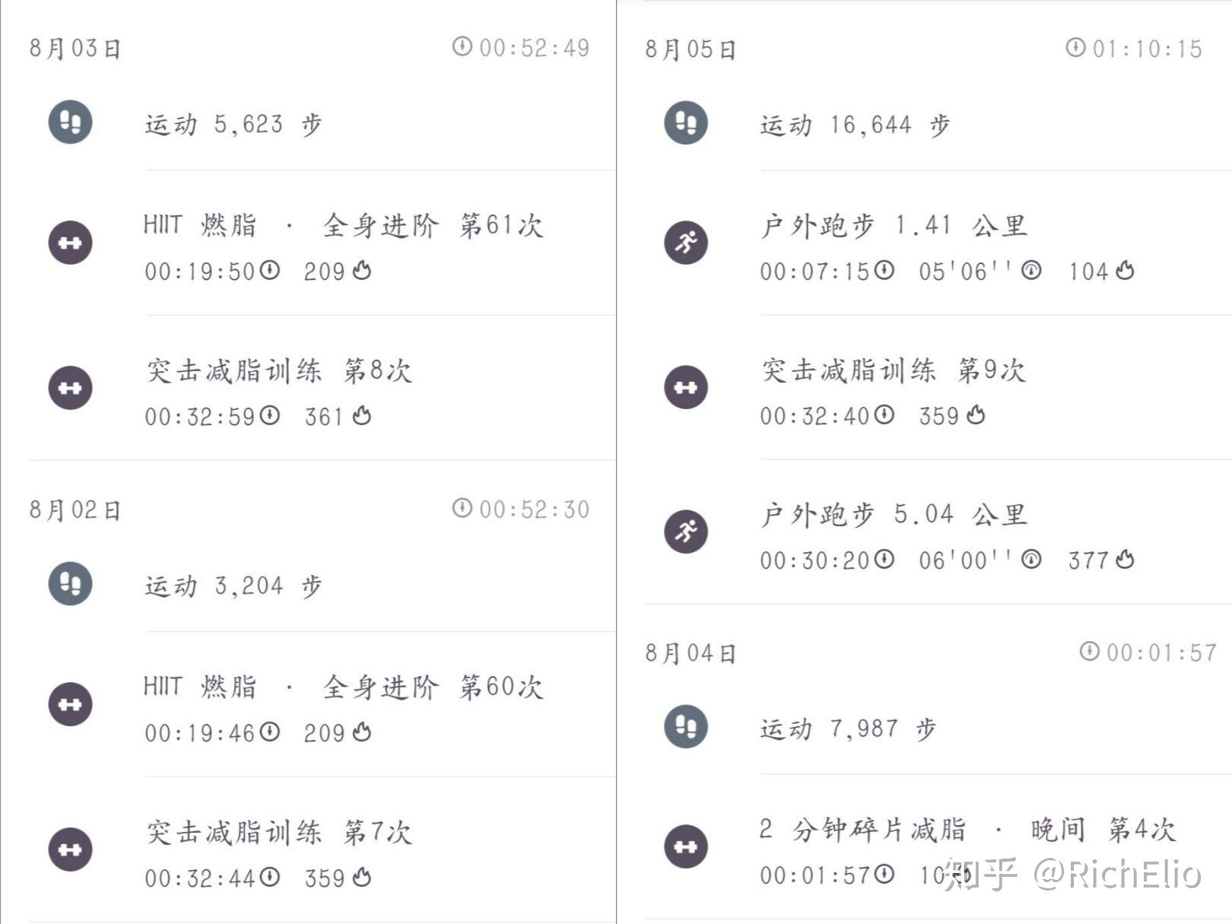Click the pace icon next to 06'00'' for 5.04km run
The width and height of the screenshot is (1232, 924).
1030,560
